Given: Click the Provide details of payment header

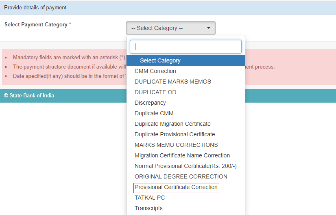Looking at the screenshot, I should point(35,8).
